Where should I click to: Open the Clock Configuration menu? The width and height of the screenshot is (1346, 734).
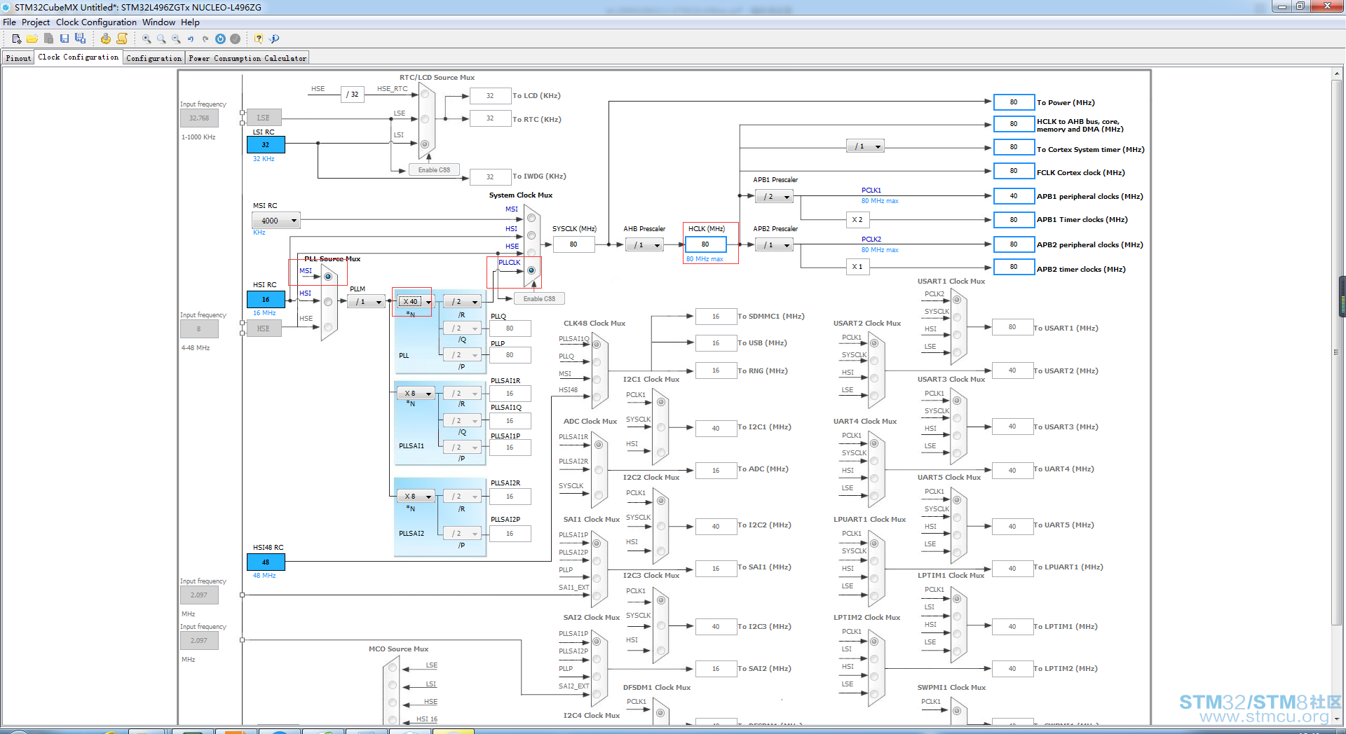(x=97, y=22)
